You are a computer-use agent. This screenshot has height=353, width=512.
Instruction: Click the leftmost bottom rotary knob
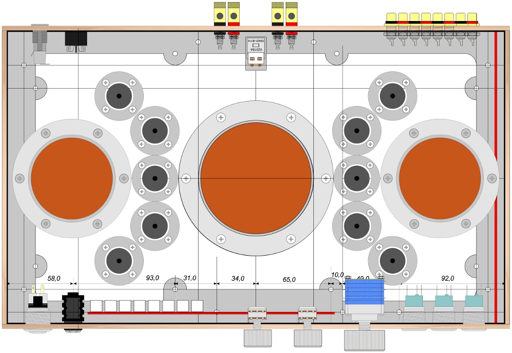256,338
